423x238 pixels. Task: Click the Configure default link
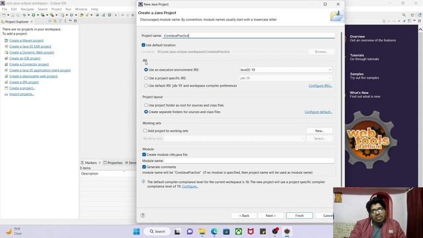pos(319,112)
